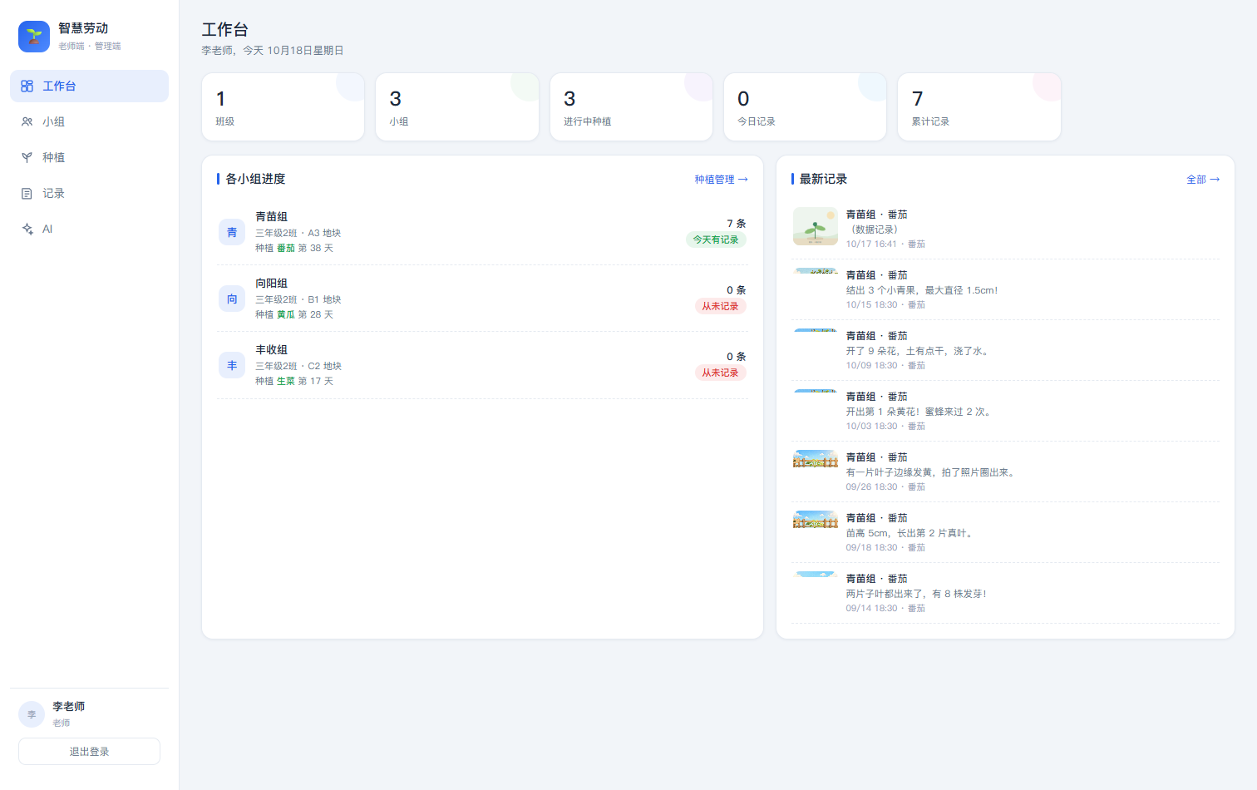The image size is (1257, 790).
Task: Open the 小组 count card showing 3
Action: pos(457,106)
